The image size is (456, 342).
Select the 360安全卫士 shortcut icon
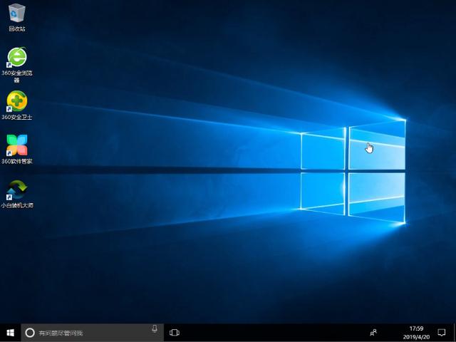click(x=17, y=101)
